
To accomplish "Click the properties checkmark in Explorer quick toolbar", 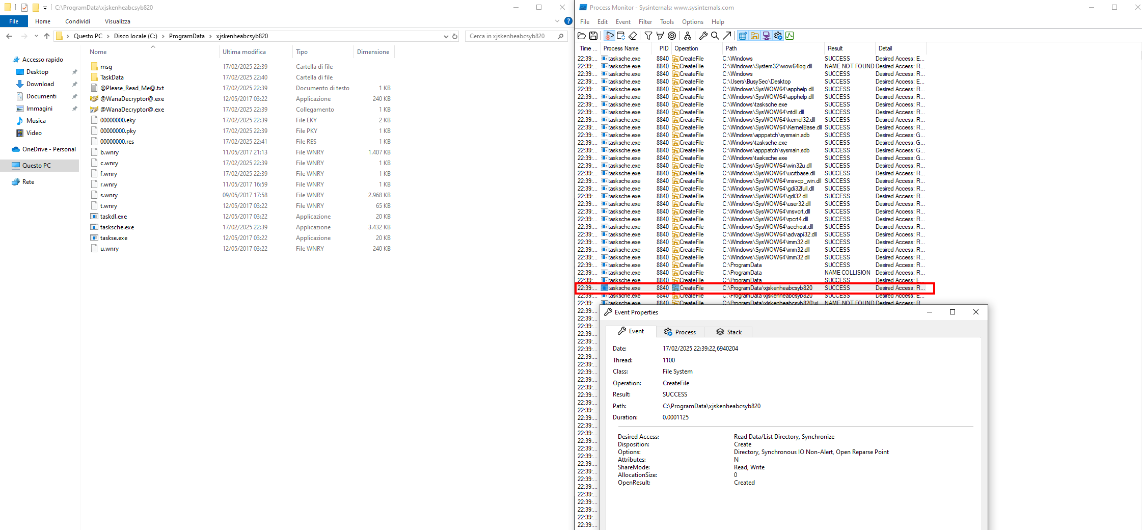I will (24, 8).
